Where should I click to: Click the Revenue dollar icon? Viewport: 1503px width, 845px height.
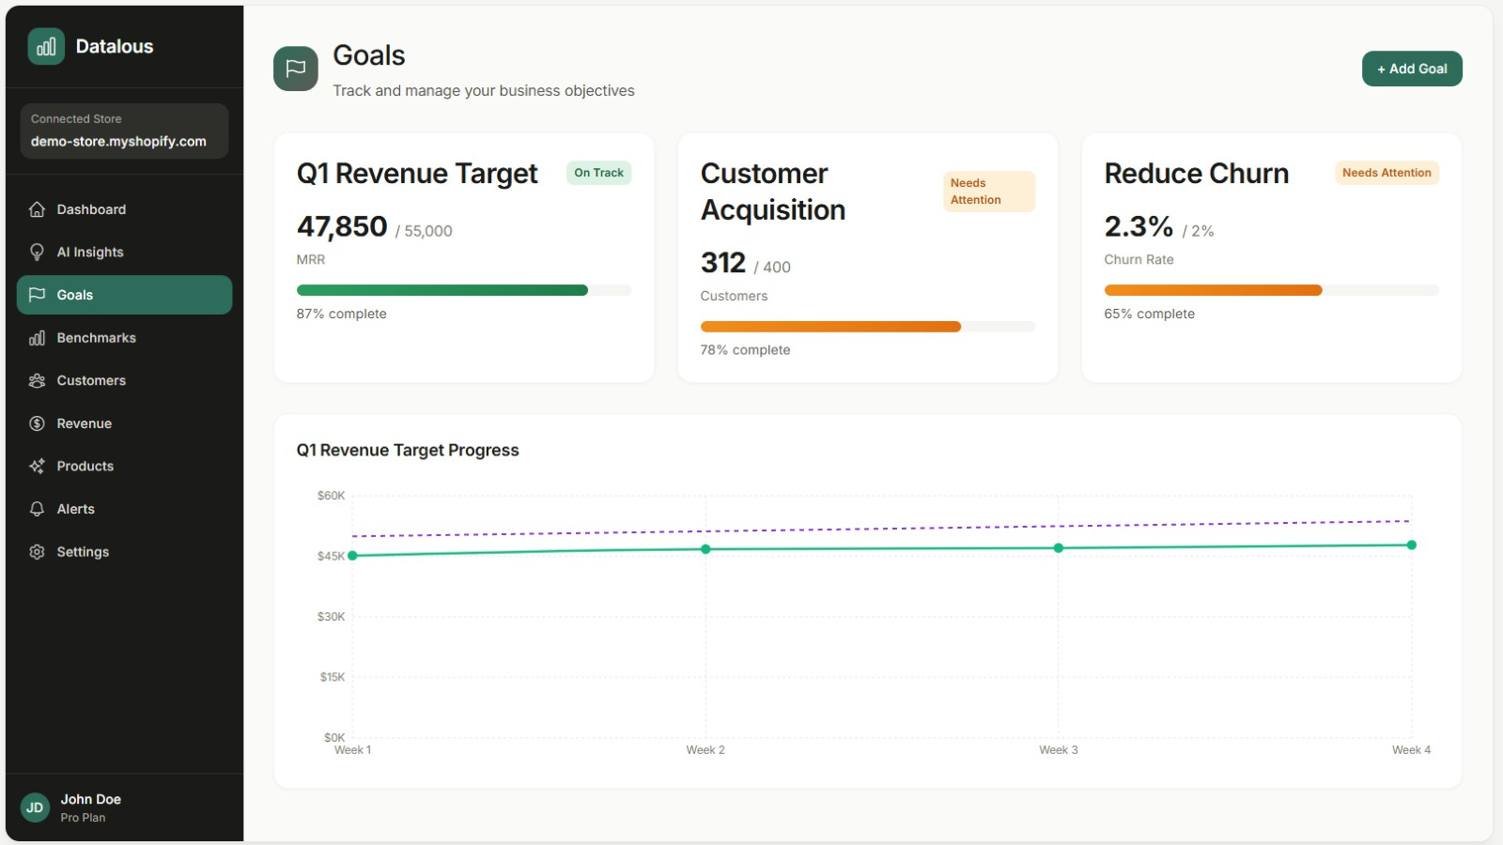pyautogui.click(x=37, y=422)
